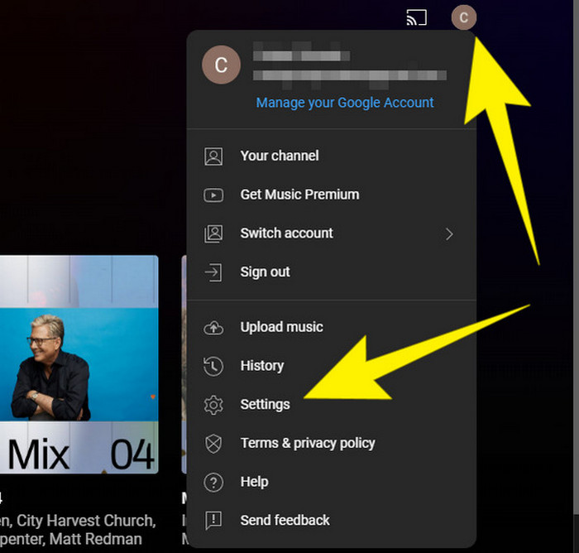Click the Get Music Premium play icon

click(213, 195)
